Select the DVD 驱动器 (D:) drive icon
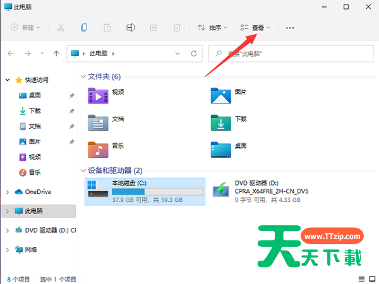This screenshot has width=379, height=284. click(x=221, y=189)
